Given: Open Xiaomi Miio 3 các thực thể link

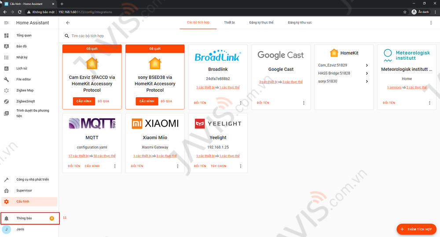Looking at the screenshot, I should (166, 156).
